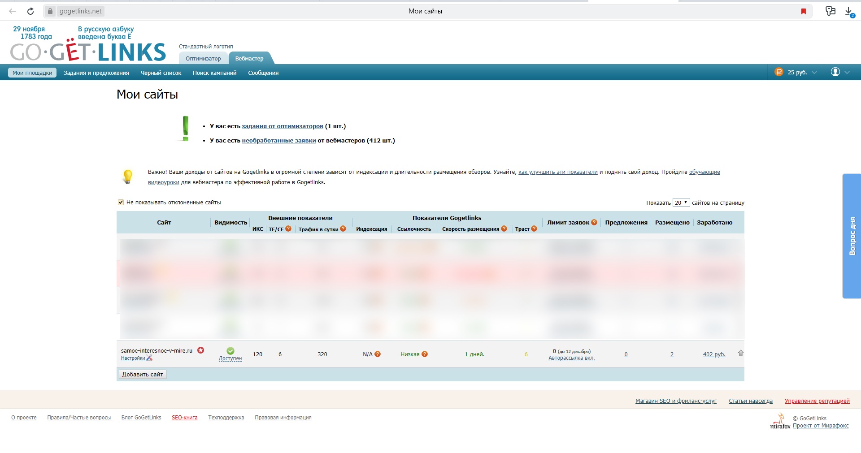Open the Черный список menu item
This screenshot has width=861, height=453.
coord(161,73)
